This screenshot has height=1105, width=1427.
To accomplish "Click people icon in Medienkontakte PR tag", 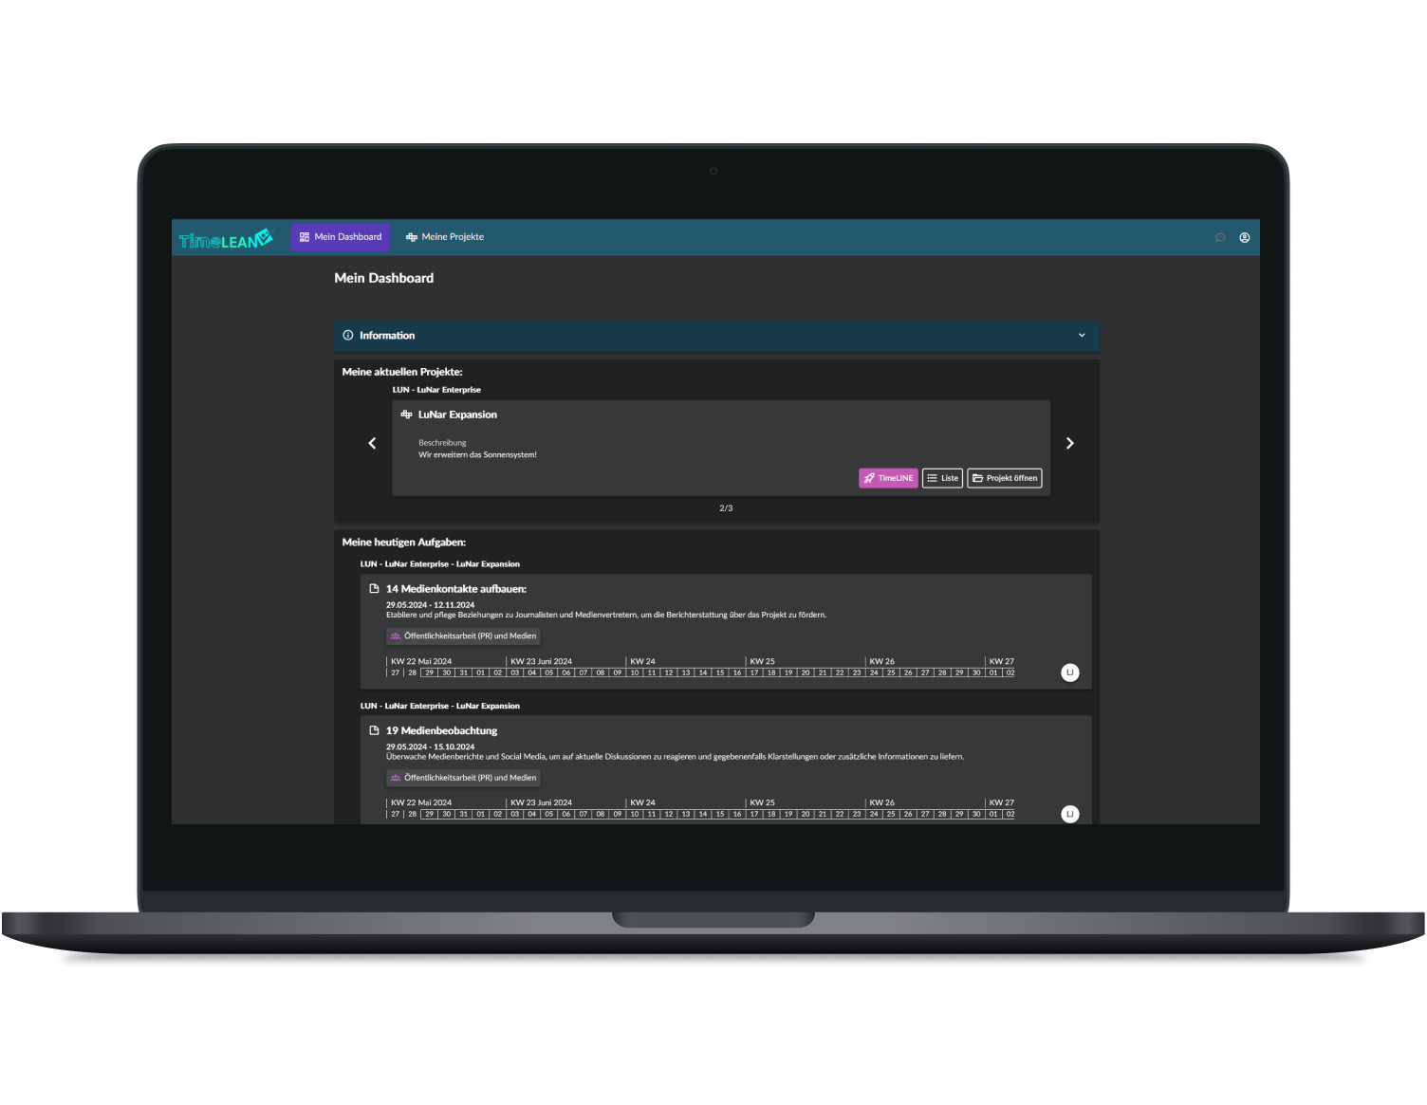I will [x=396, y=636].
